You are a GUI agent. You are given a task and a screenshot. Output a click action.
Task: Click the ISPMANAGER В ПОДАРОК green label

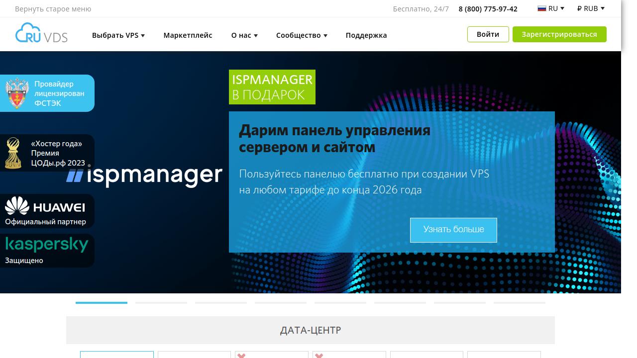click(x=272, y=87)
